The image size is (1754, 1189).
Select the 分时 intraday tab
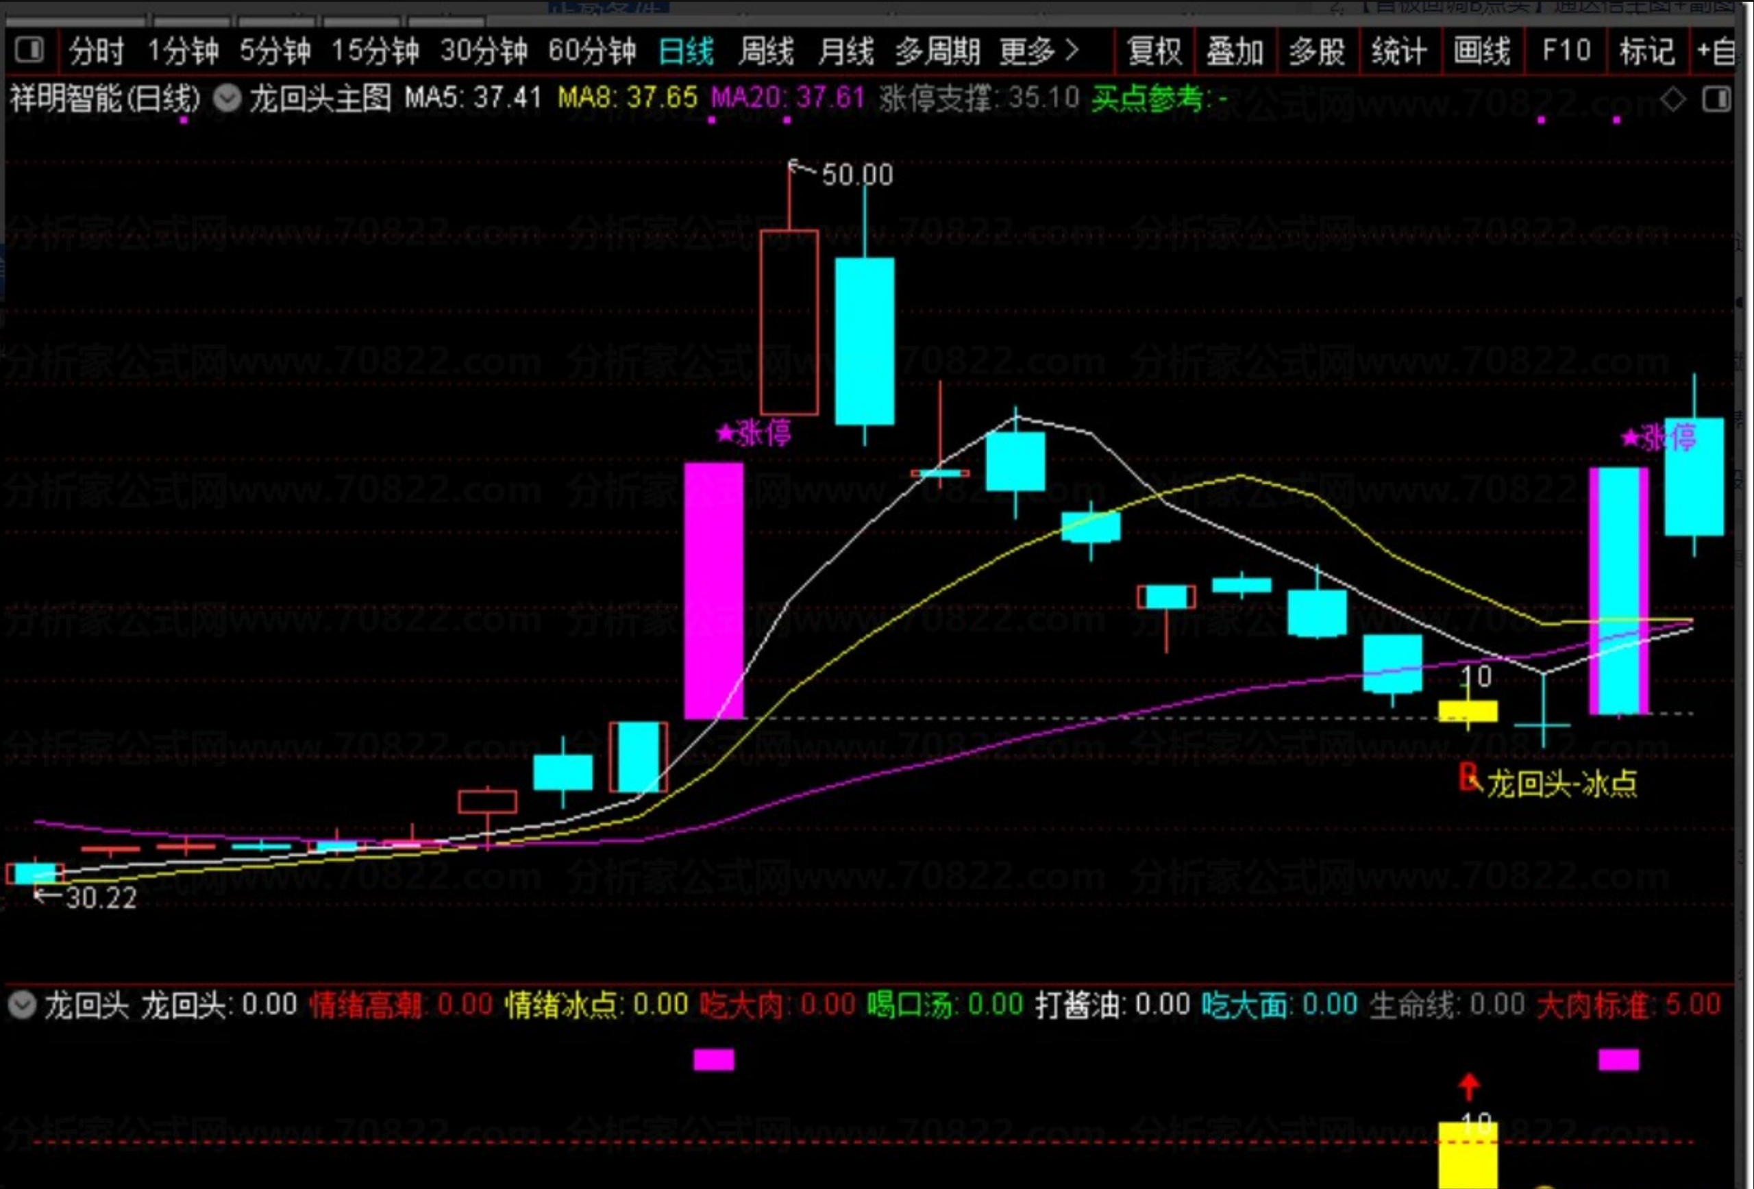pyautogui.click(x=96, y=51)
